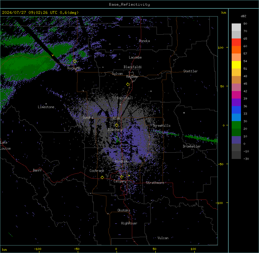Pick the purple 39-36 dBZ legend swatch

[x=236, y=102]
